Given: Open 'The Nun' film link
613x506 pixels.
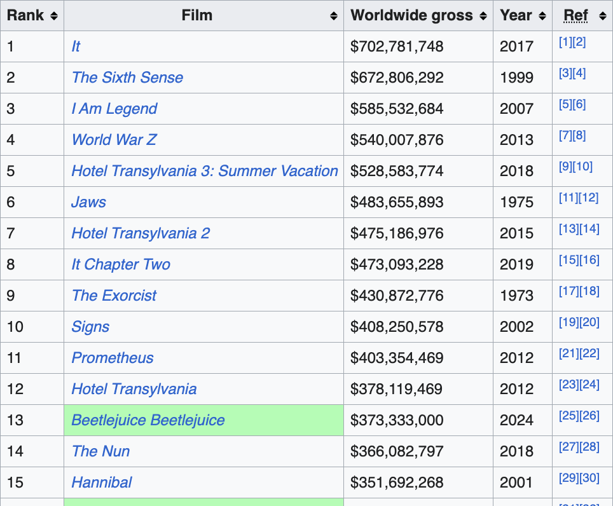Looking at the screenshot, I should [x=101, y=451].
